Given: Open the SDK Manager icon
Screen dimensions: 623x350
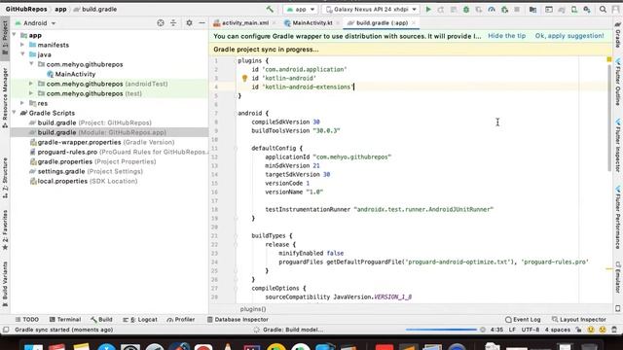Looking at the screenshot, I should coord(587,9).
